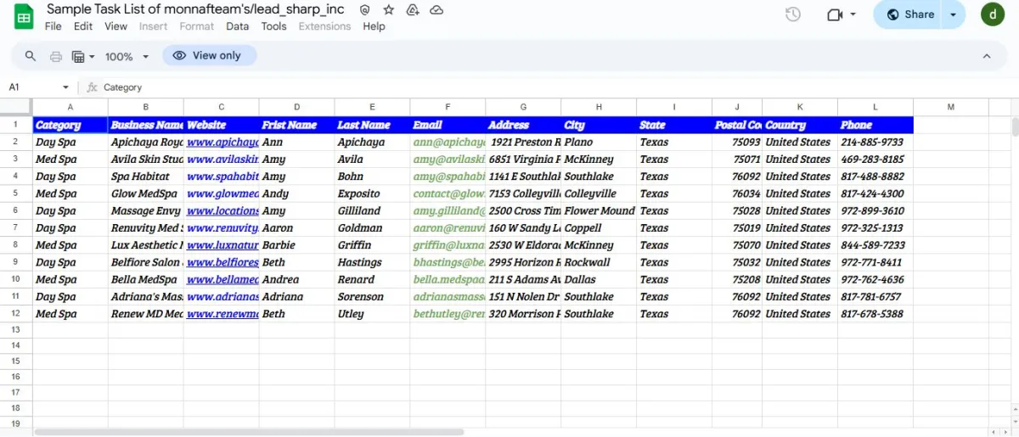Expand the Name box A1 dropdown
Screen dimensions: 1019x437
click(x=65, y=87)
